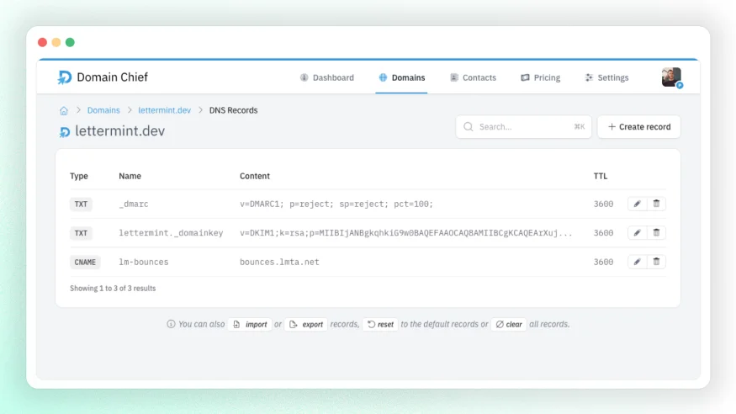Viewport: 736px width, 414px height.
Task: Click the Content column header
Action: click(x=254, y=176)
